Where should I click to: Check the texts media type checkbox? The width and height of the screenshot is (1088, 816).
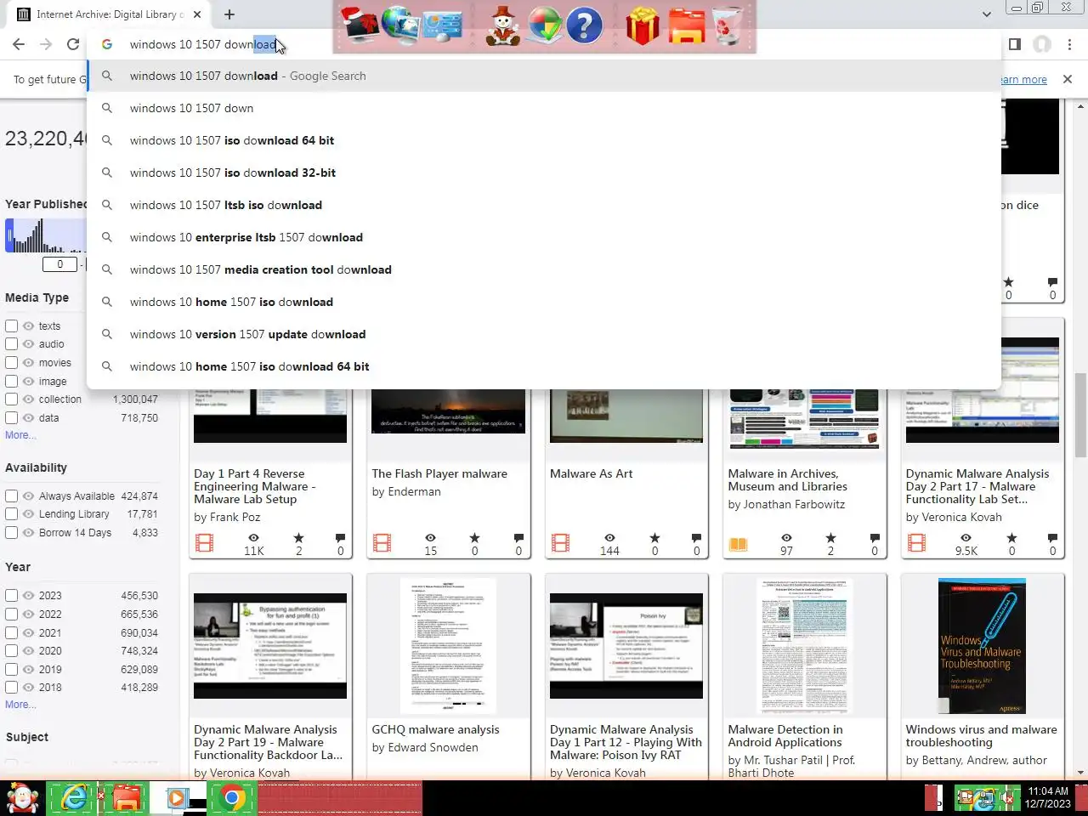(11, 326)
